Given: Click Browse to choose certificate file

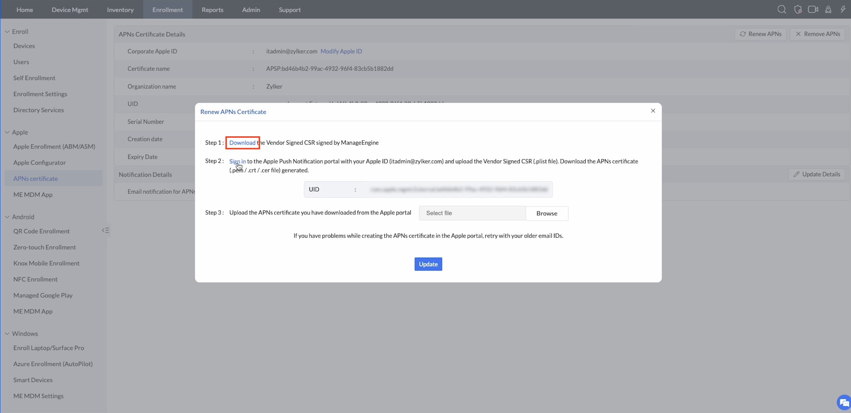Looking at the screenshot, I should [x=546, y=213].
